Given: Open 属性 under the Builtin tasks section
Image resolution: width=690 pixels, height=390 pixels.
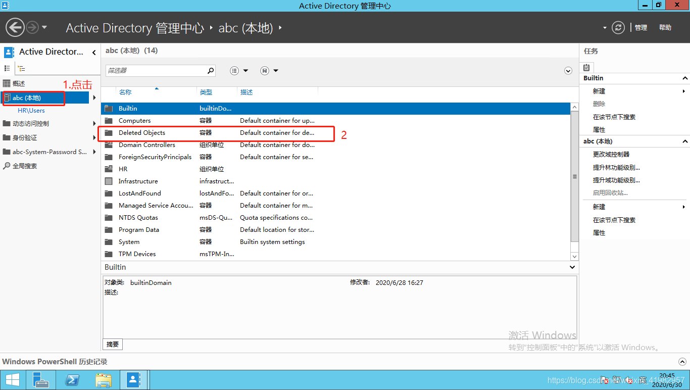Looking at the screenshot, I should click(x=599, y=130).
